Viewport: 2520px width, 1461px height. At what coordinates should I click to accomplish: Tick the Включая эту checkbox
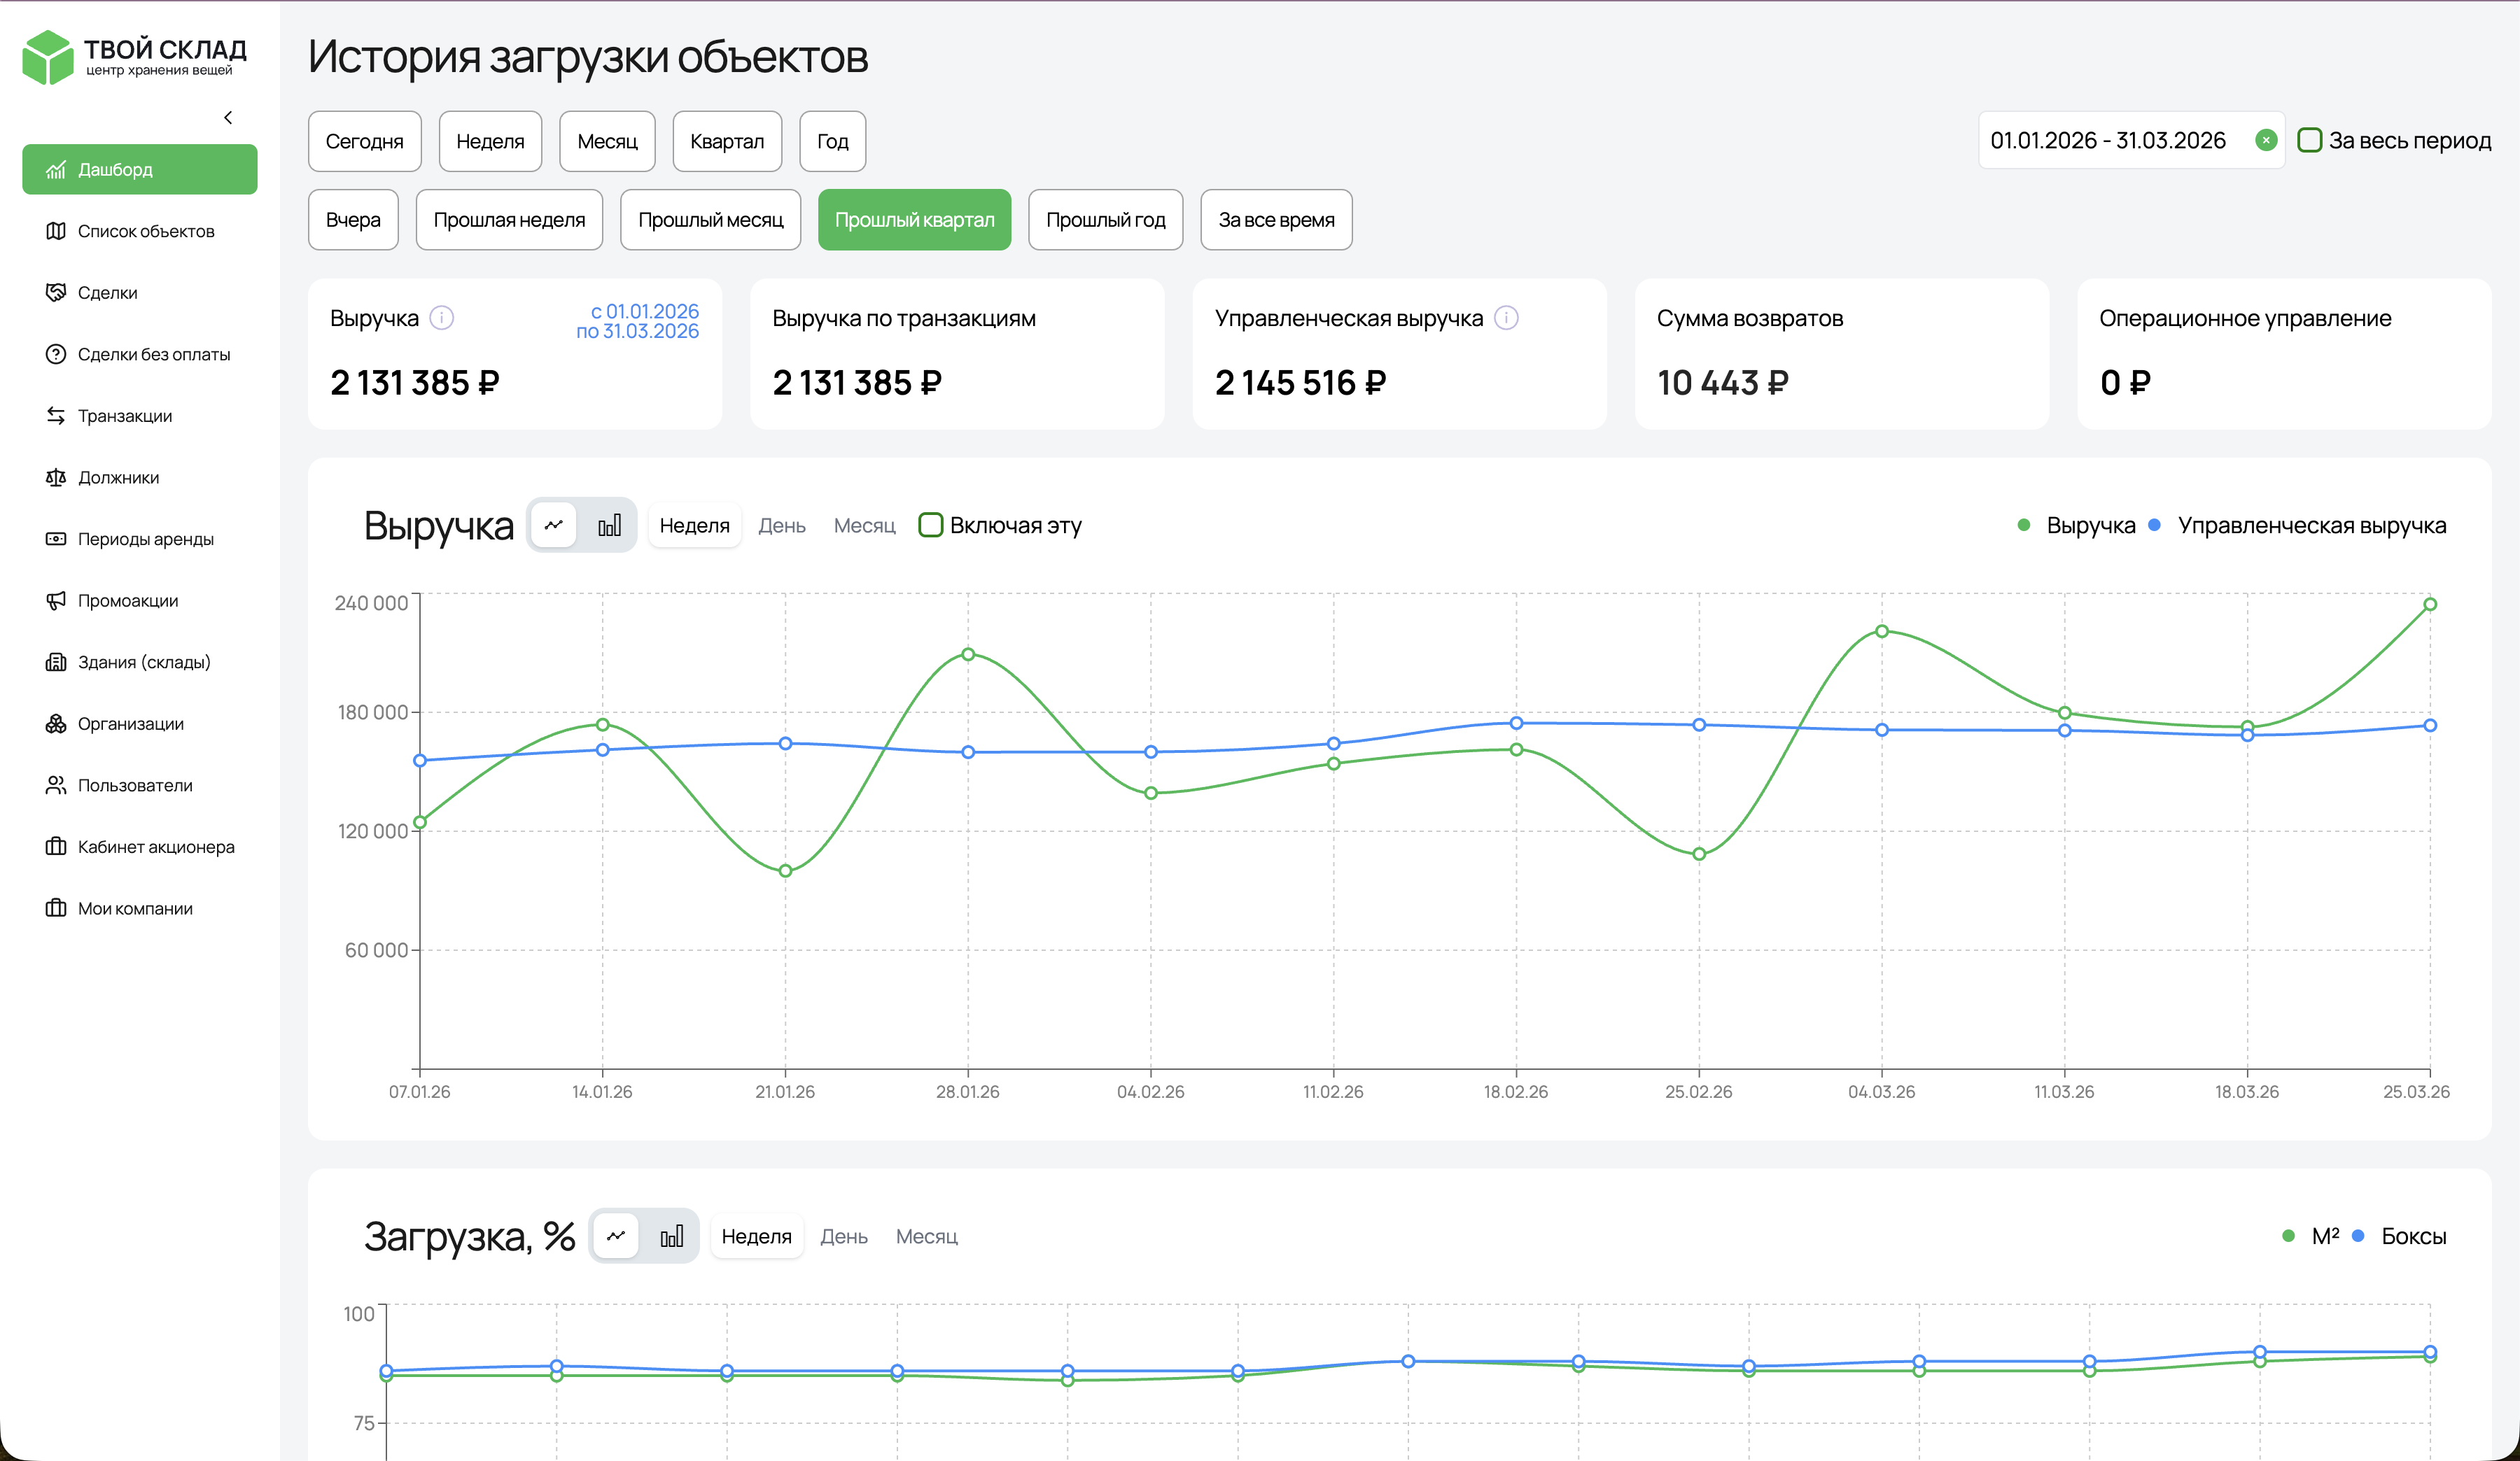[x=931, y=525]
